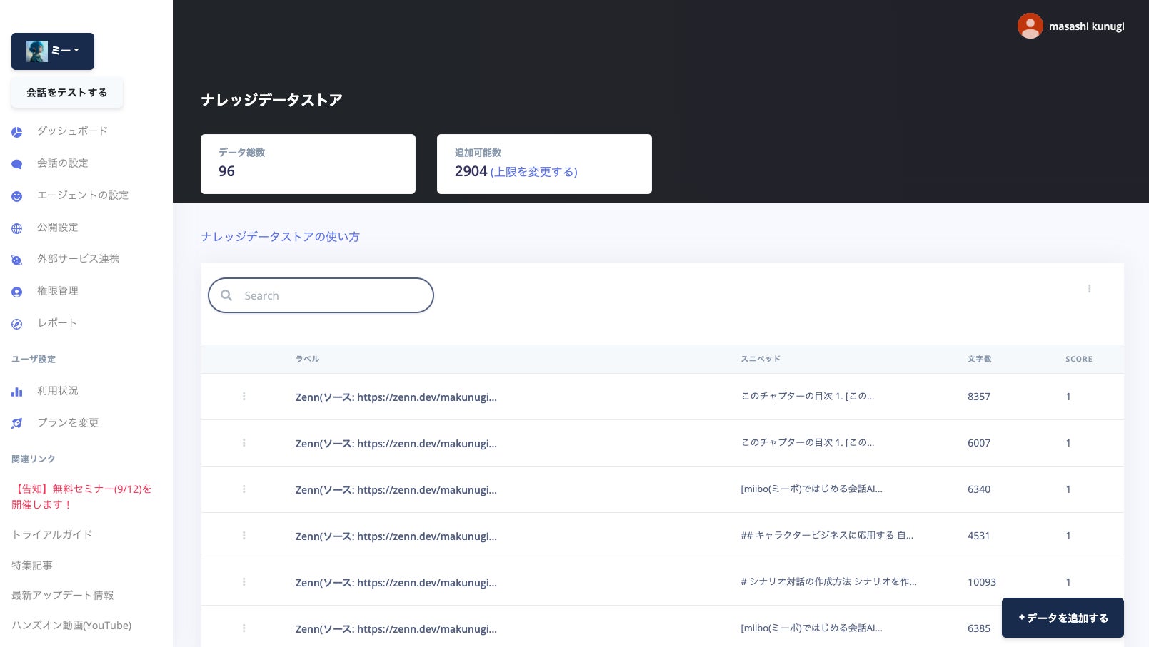Open the table options kebab menu
The image size is (1149, 647).
pyautogui.click(x=1089, y=289)
